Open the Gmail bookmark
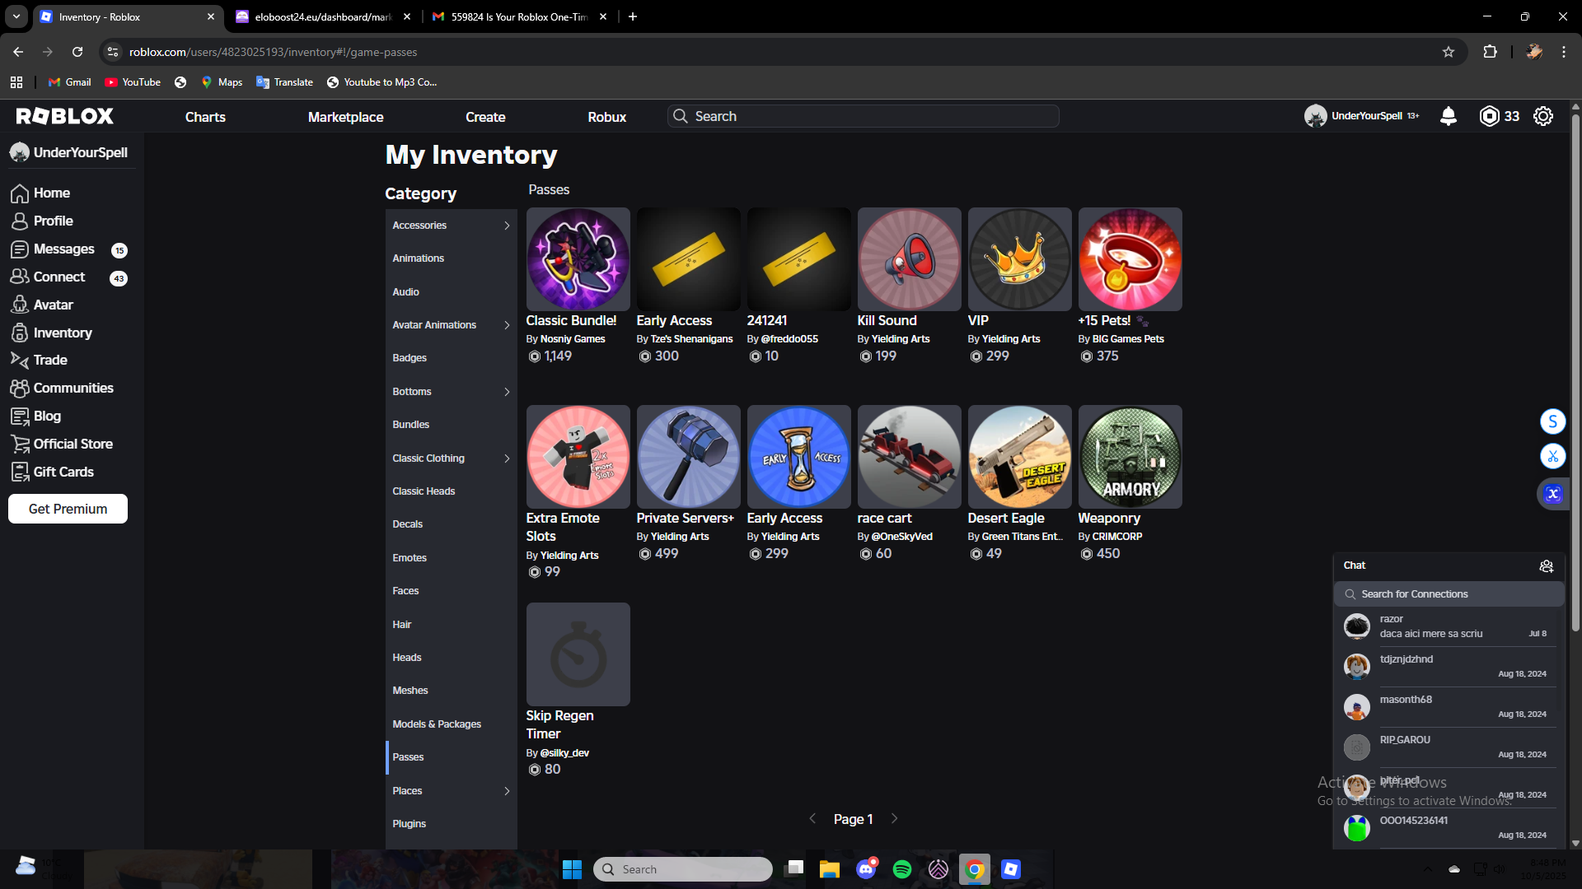Image resolution: width=1582 pixels, height=889 pixels. coord(70,82)
